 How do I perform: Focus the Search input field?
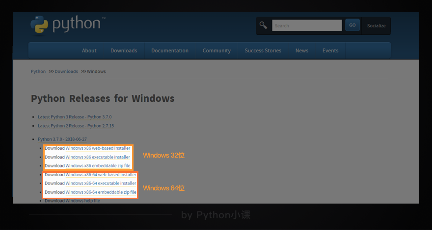tap(307, 25)
